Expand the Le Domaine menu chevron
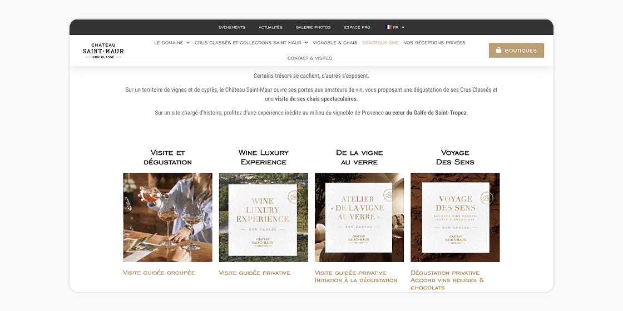Image resolution: width=623 pixels, height=311 pixels. point(188,42)
